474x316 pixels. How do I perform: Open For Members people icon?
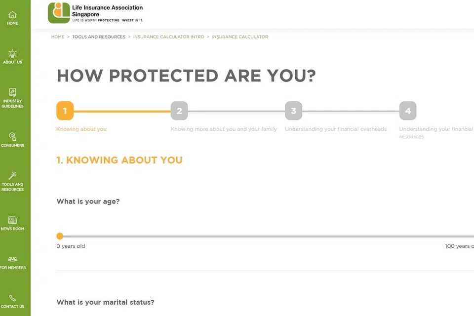pyautogui.click(x=12, y=259)
